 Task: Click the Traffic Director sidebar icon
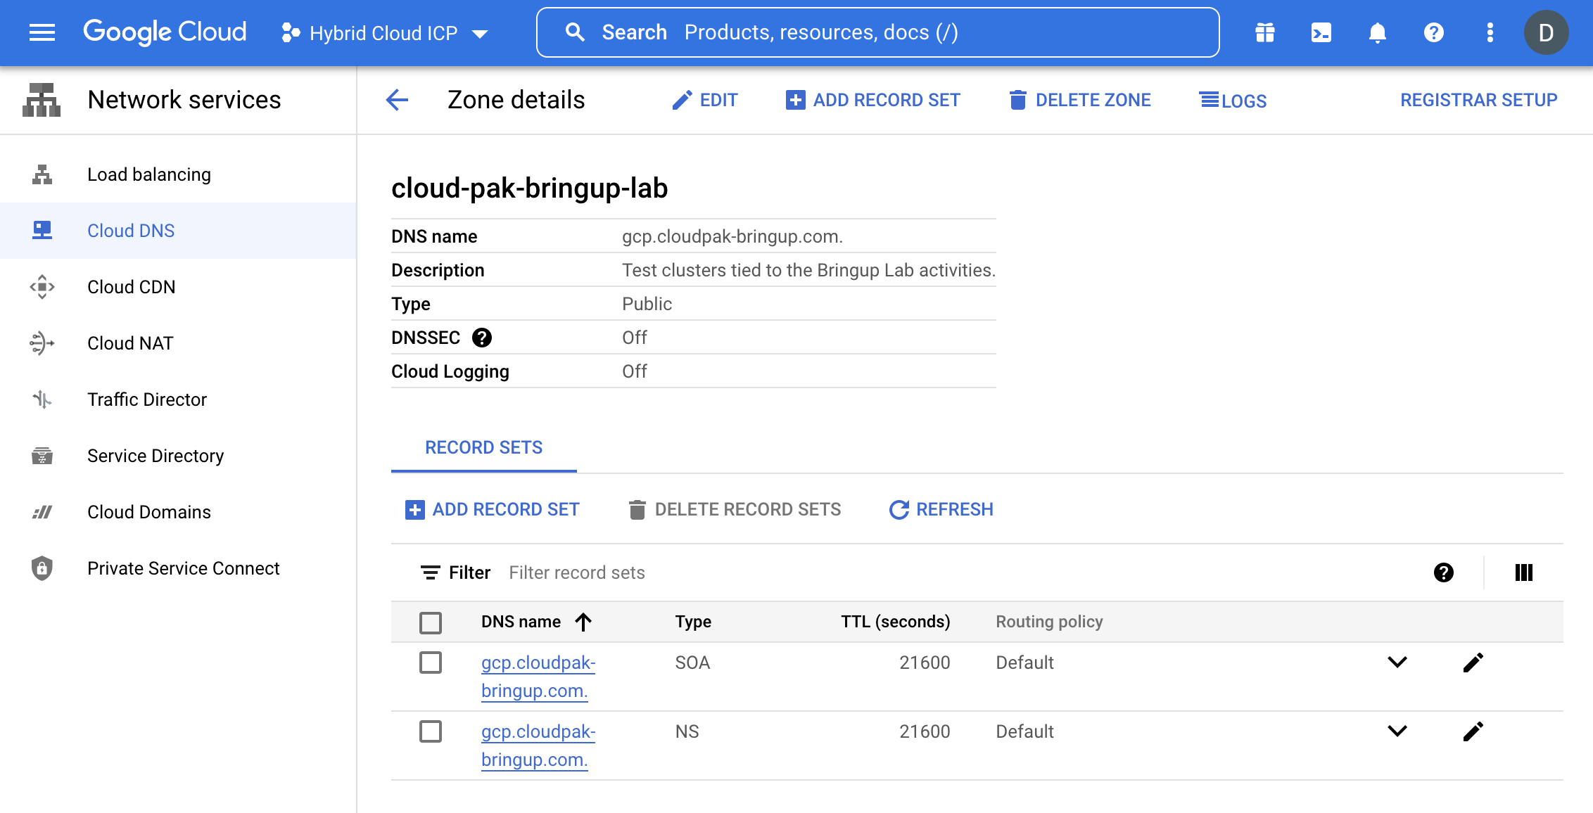click(x=42, y=399)
